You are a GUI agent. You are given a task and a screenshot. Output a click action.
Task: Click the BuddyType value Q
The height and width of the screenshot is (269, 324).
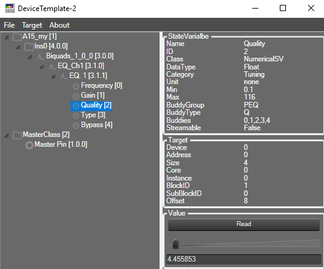pyautogui.click(x=247, y=112)
